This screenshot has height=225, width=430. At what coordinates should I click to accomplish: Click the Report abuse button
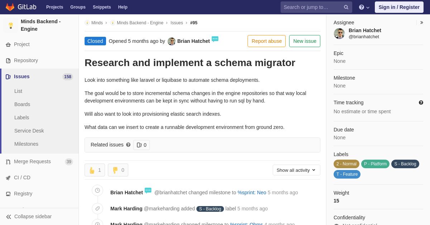pos(267,41)
